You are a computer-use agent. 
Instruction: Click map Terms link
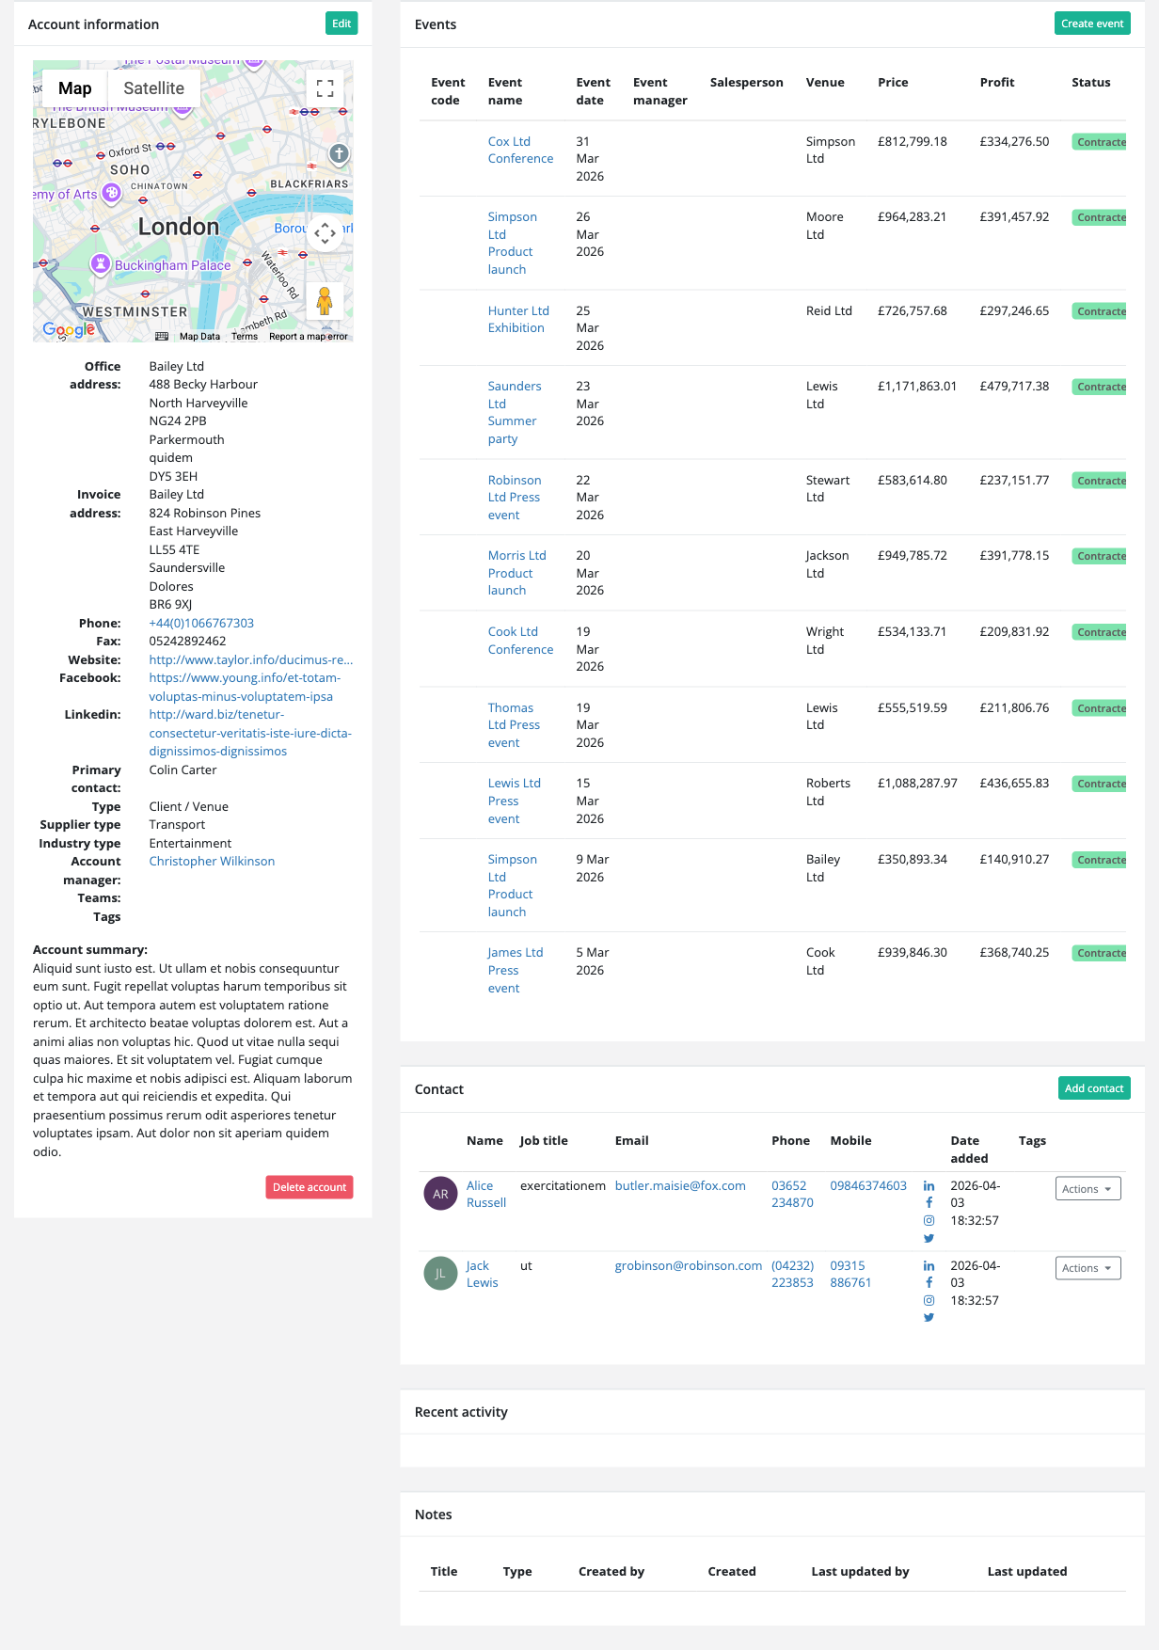click(245, 337)
